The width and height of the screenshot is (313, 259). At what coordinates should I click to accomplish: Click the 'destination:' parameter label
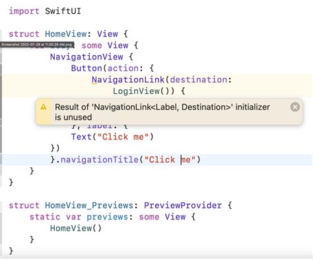click(x=201, y=80)
